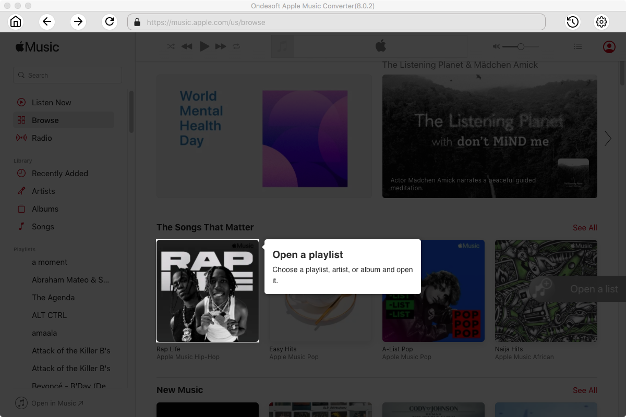Open the World Mental Health Day banner
Image resolution: width=626 pixels, height=417 pixels.
264,136
